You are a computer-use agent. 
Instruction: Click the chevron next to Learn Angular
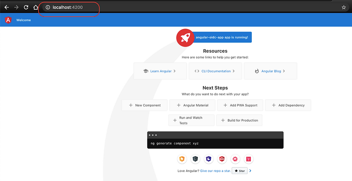(175, 71)
